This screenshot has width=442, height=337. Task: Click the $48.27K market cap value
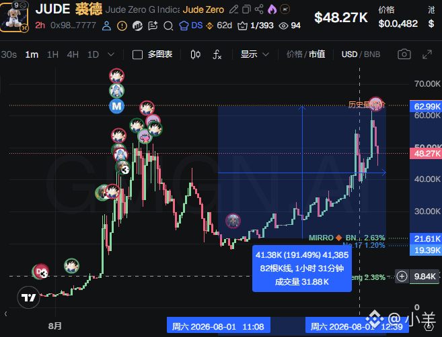(x=341, y=17)
